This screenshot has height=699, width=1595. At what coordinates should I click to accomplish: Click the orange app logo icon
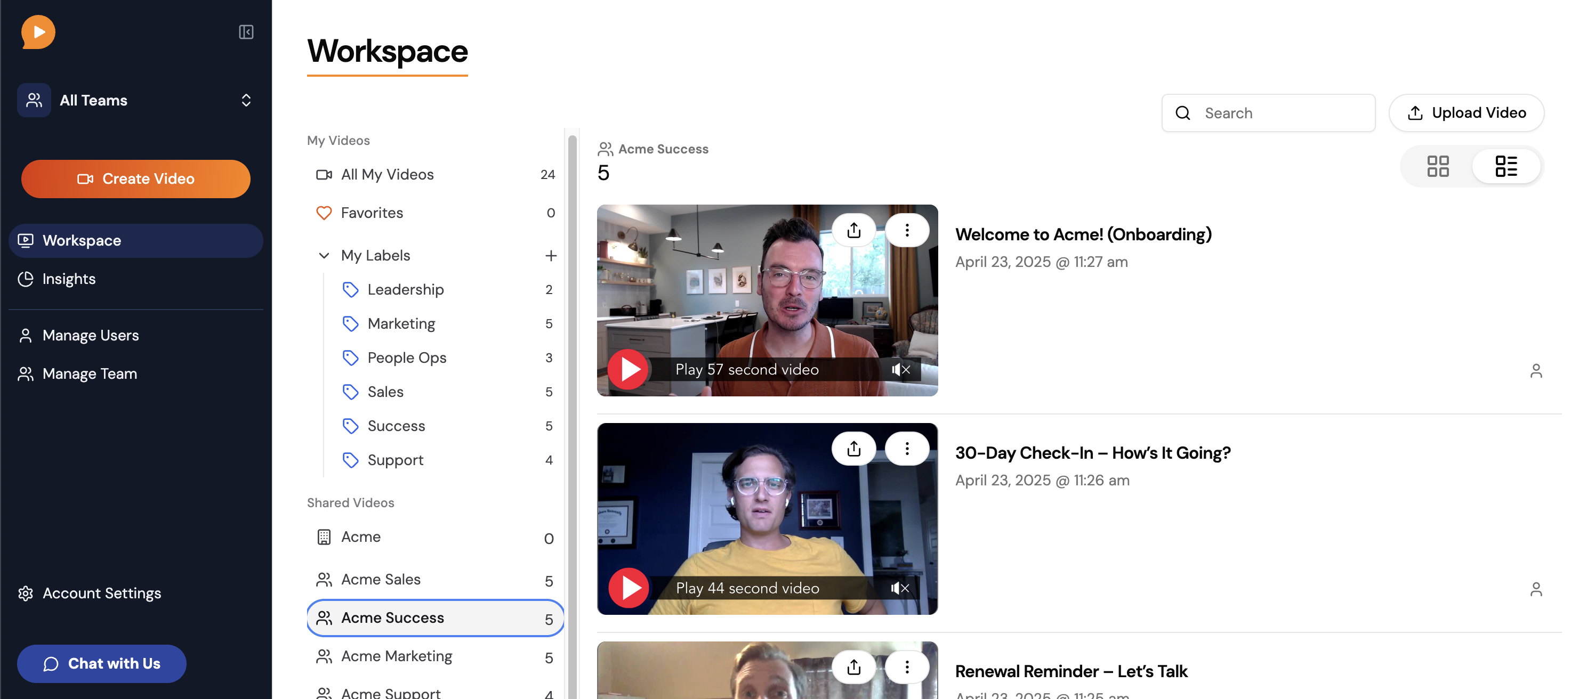tap(38, 32)
